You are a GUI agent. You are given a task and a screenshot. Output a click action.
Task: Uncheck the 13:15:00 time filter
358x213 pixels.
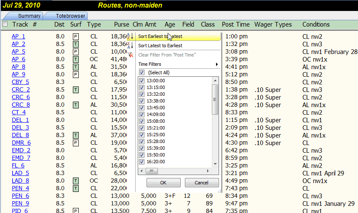click(x=142, y=87)
